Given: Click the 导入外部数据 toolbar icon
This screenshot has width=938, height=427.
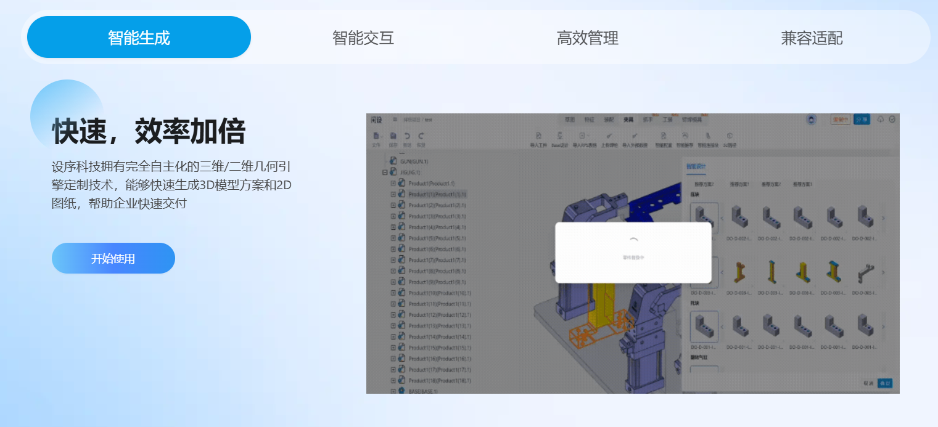Looking at the screenshot, I should click(x=635, y=136).
